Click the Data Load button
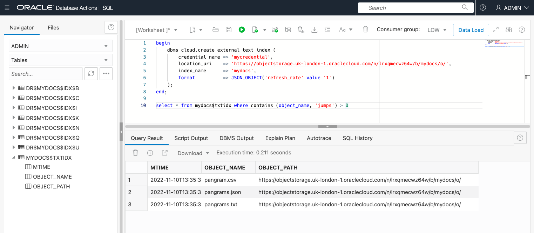 471,30
